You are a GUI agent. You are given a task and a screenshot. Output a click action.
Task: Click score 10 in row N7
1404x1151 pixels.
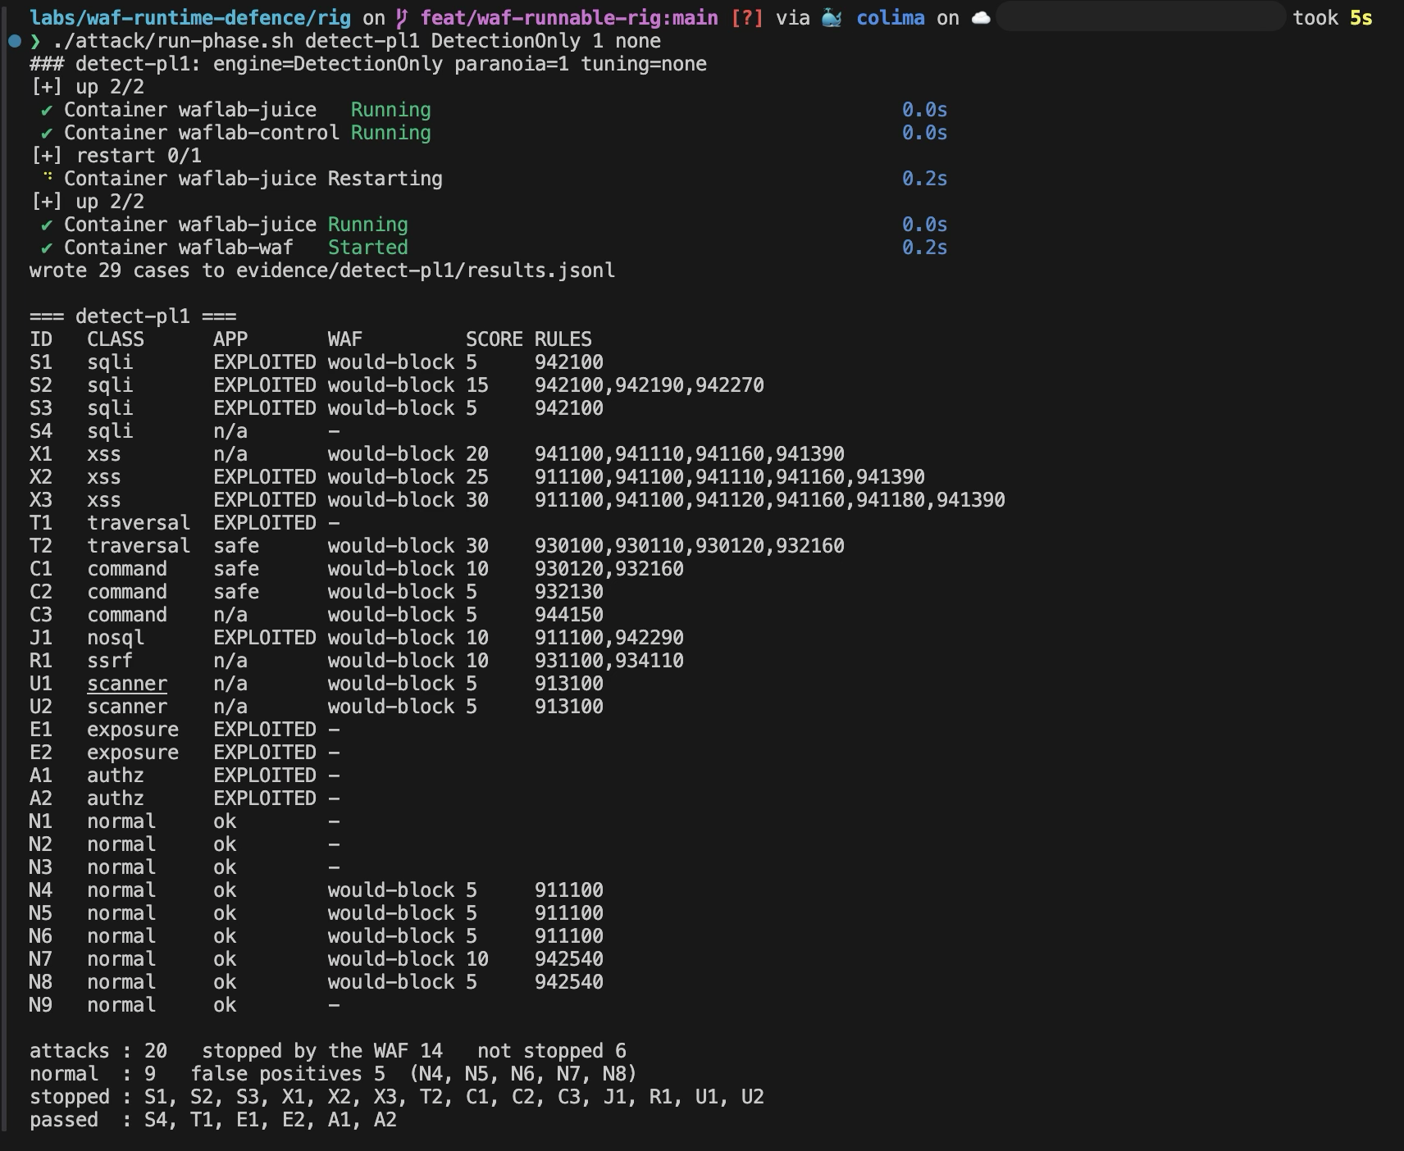coord(477,959)
